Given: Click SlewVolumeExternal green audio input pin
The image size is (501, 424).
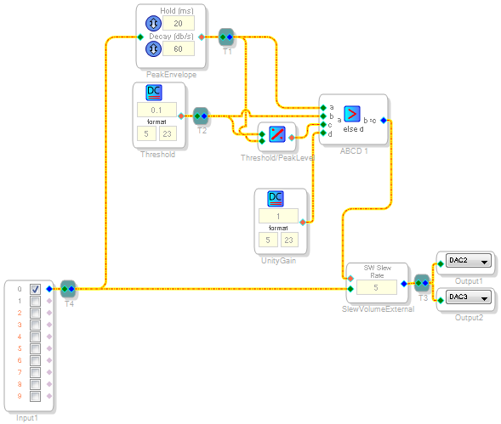Looking at the screenshot, I should pos(350,289).
